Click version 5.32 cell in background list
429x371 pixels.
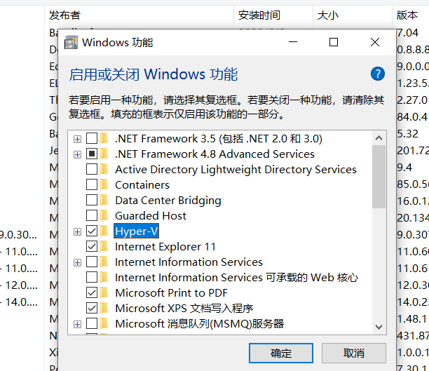pyautogui.click(x=408, y=134)
